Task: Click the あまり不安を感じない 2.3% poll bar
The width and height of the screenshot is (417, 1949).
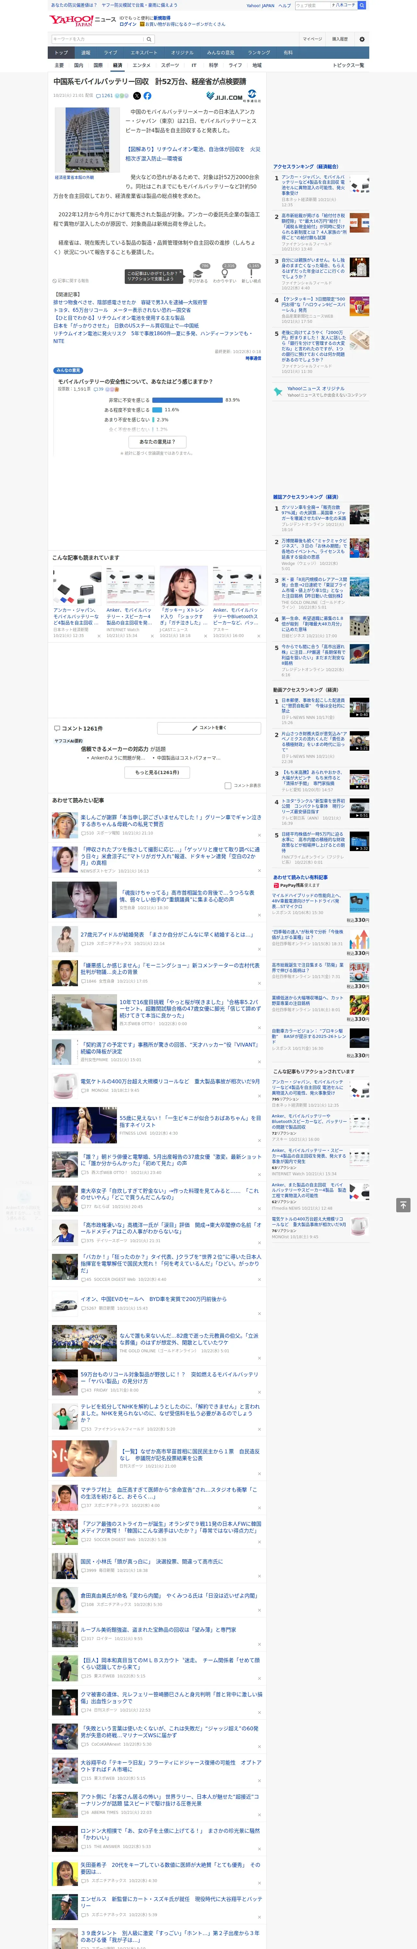Action: 154,420
